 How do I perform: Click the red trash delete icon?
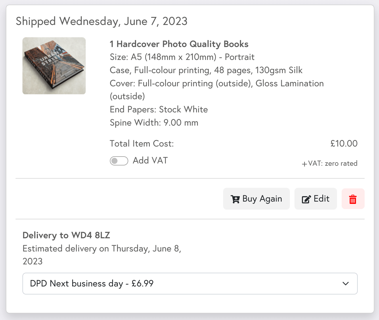tap(353, 199)
